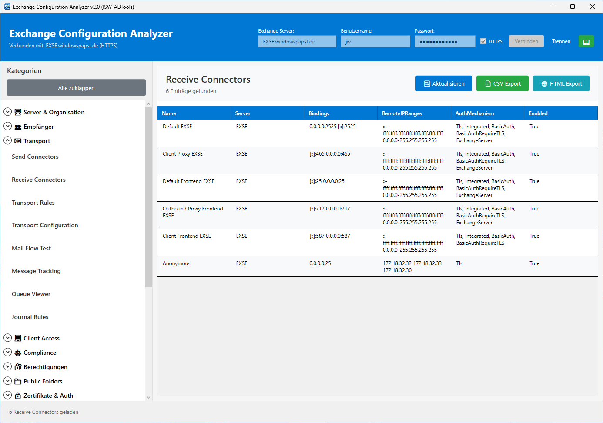Click the Public Folders folder icon
Image resolution: width=603 pixels, height=423 pixels.
tap(18, 381)
